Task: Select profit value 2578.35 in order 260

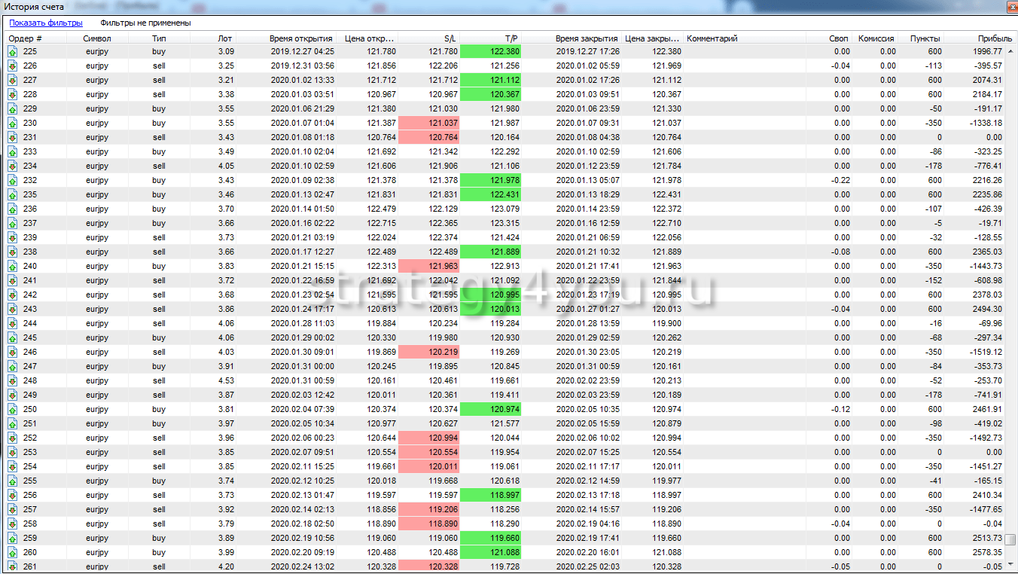Action: [x=986, y=552]
